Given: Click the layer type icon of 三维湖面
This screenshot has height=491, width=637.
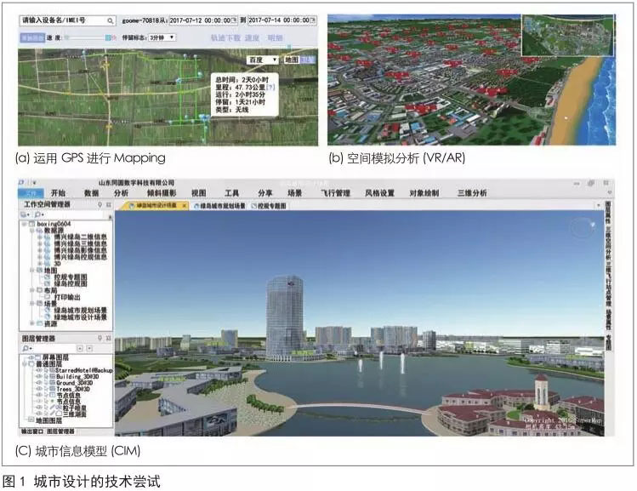Looking at the screenshot, I should (59, 414).
